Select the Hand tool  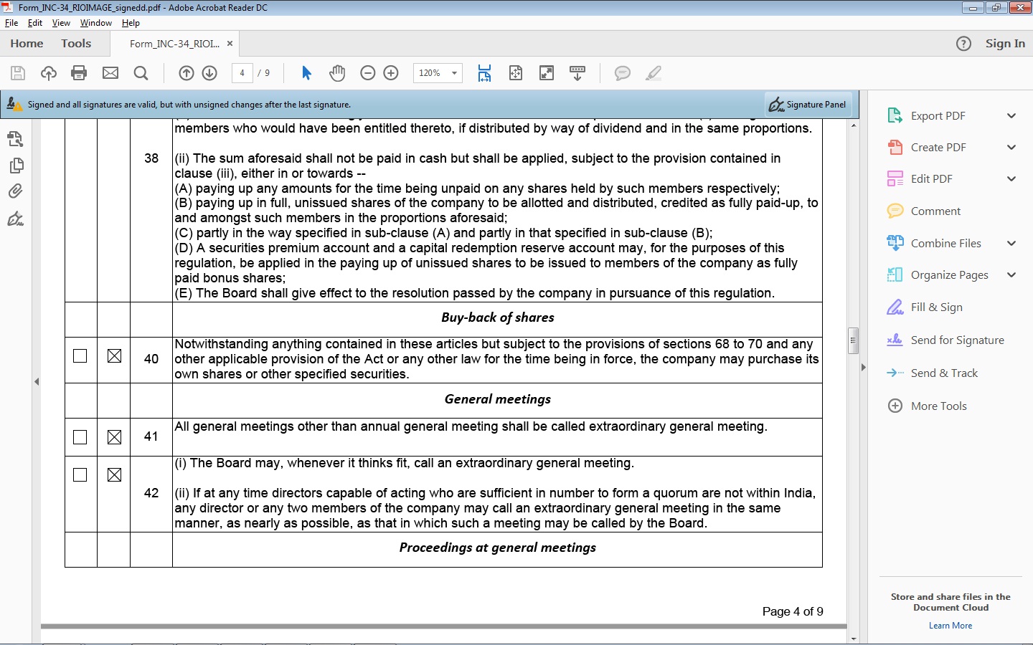(337, 72)
